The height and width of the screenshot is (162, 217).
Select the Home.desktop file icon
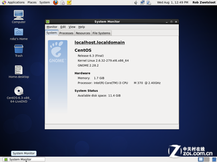(x=19, y=72)
